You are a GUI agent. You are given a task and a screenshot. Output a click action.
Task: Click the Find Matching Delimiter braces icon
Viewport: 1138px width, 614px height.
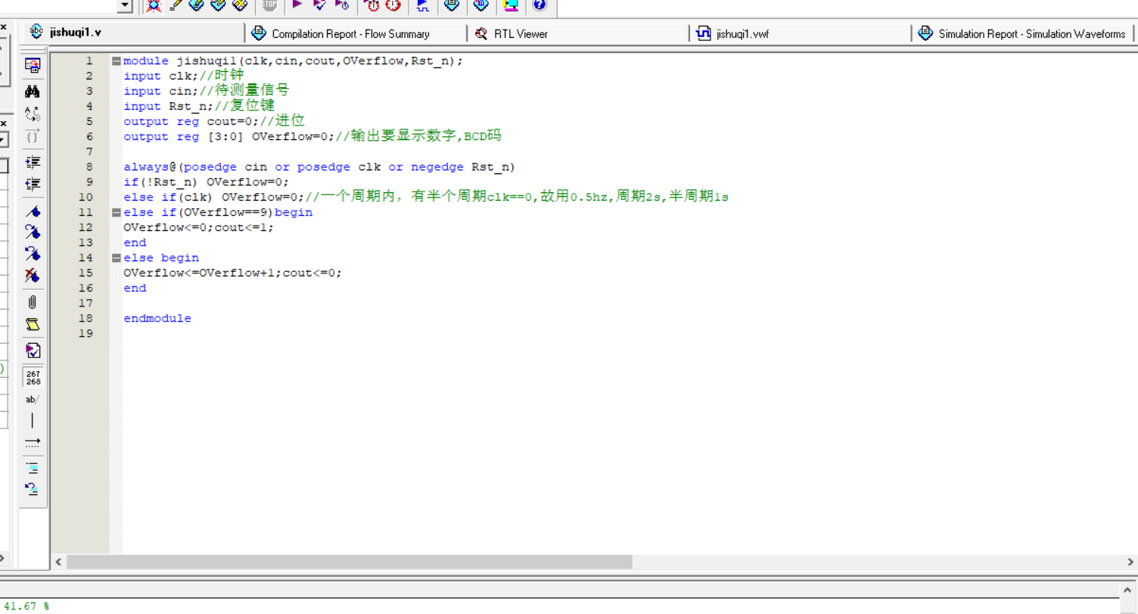[x=33, y=137]
